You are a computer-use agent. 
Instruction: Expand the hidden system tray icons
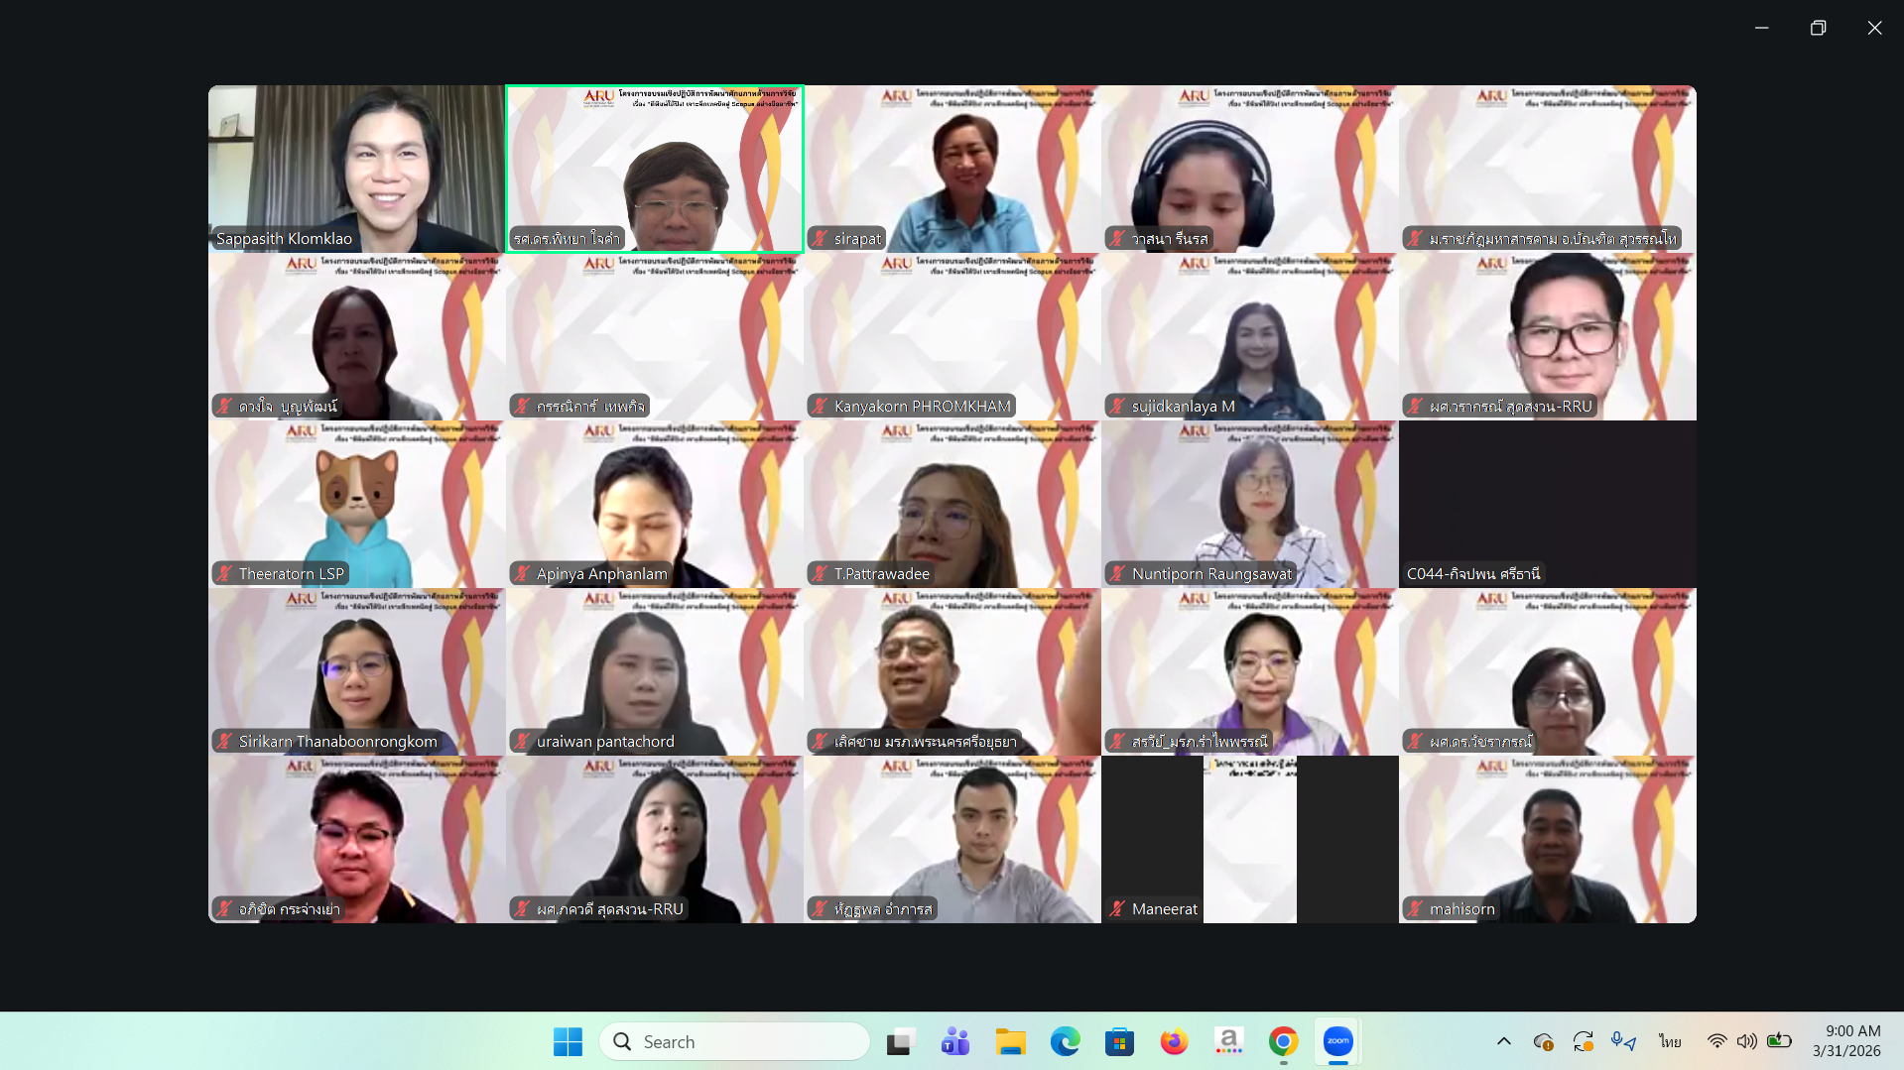pos(1503,1041)
